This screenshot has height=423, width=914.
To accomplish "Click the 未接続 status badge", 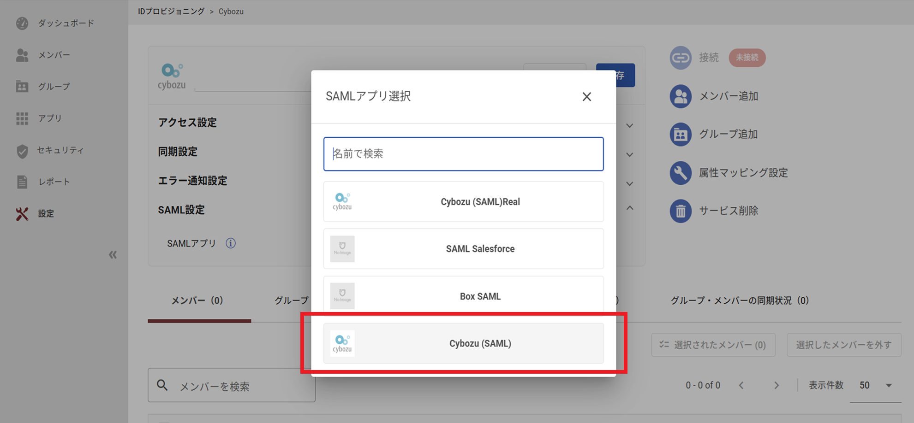I will click(747, 58).
